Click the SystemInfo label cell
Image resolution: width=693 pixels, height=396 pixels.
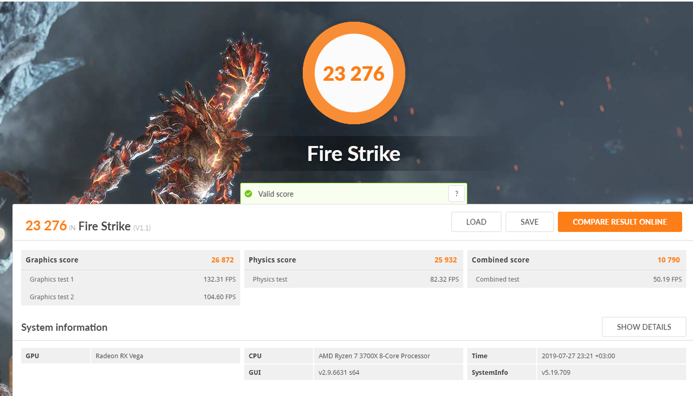[501, 373]
